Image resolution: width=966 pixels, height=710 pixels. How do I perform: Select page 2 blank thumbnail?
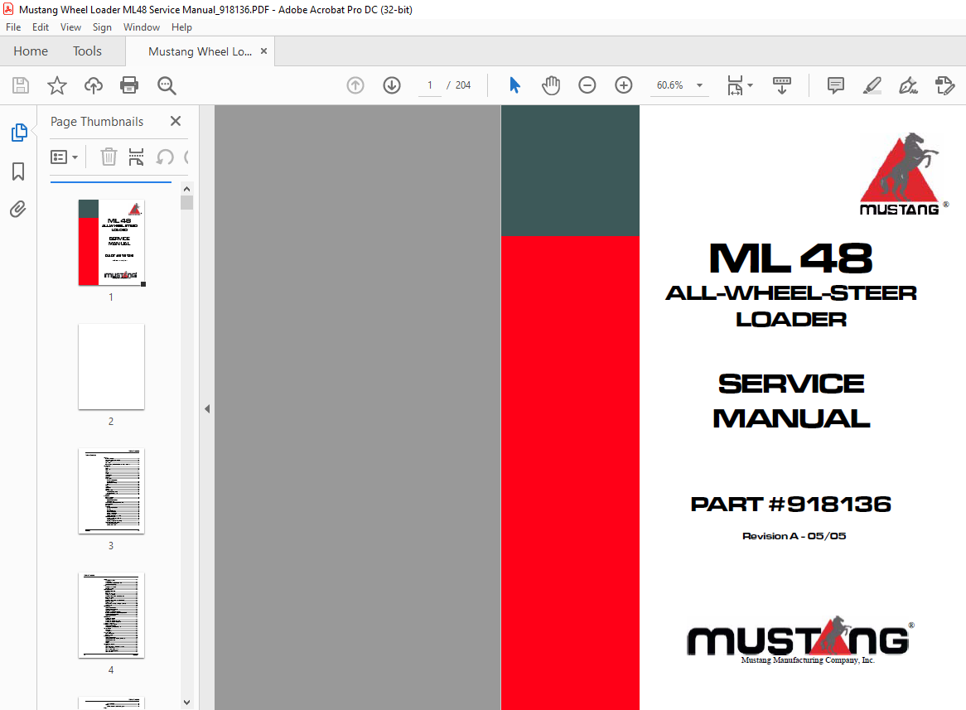coord(112,367)
